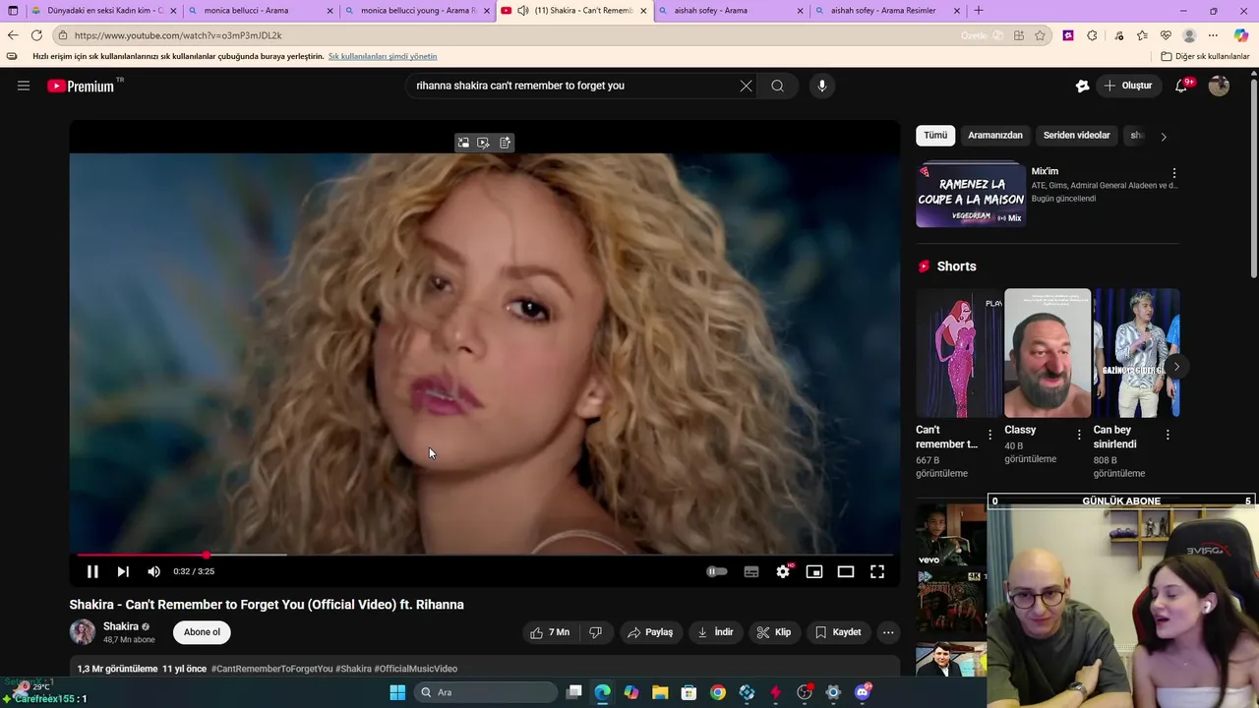Viewport: 1259px width, 708px height.
Task: Open the Shakira channel avatar
Action: click(83, 632)
